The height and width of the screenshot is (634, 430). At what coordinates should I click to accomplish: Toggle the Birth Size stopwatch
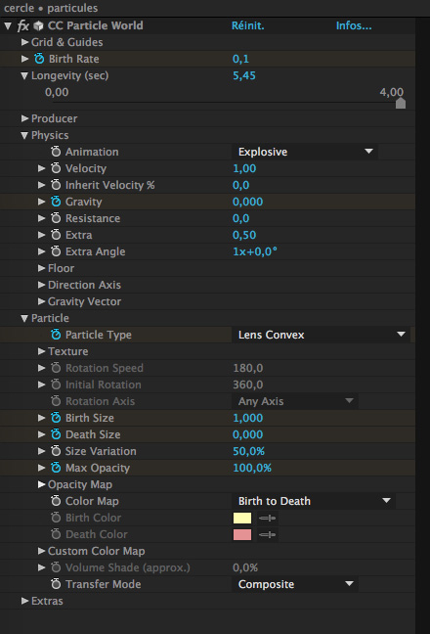coord(56,417)
